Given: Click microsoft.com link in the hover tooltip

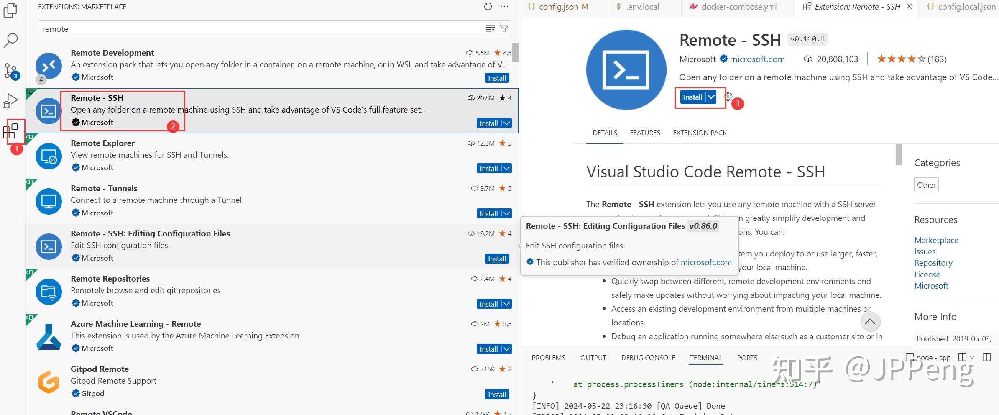Looking at the screenshot, I should coord(706,262).
